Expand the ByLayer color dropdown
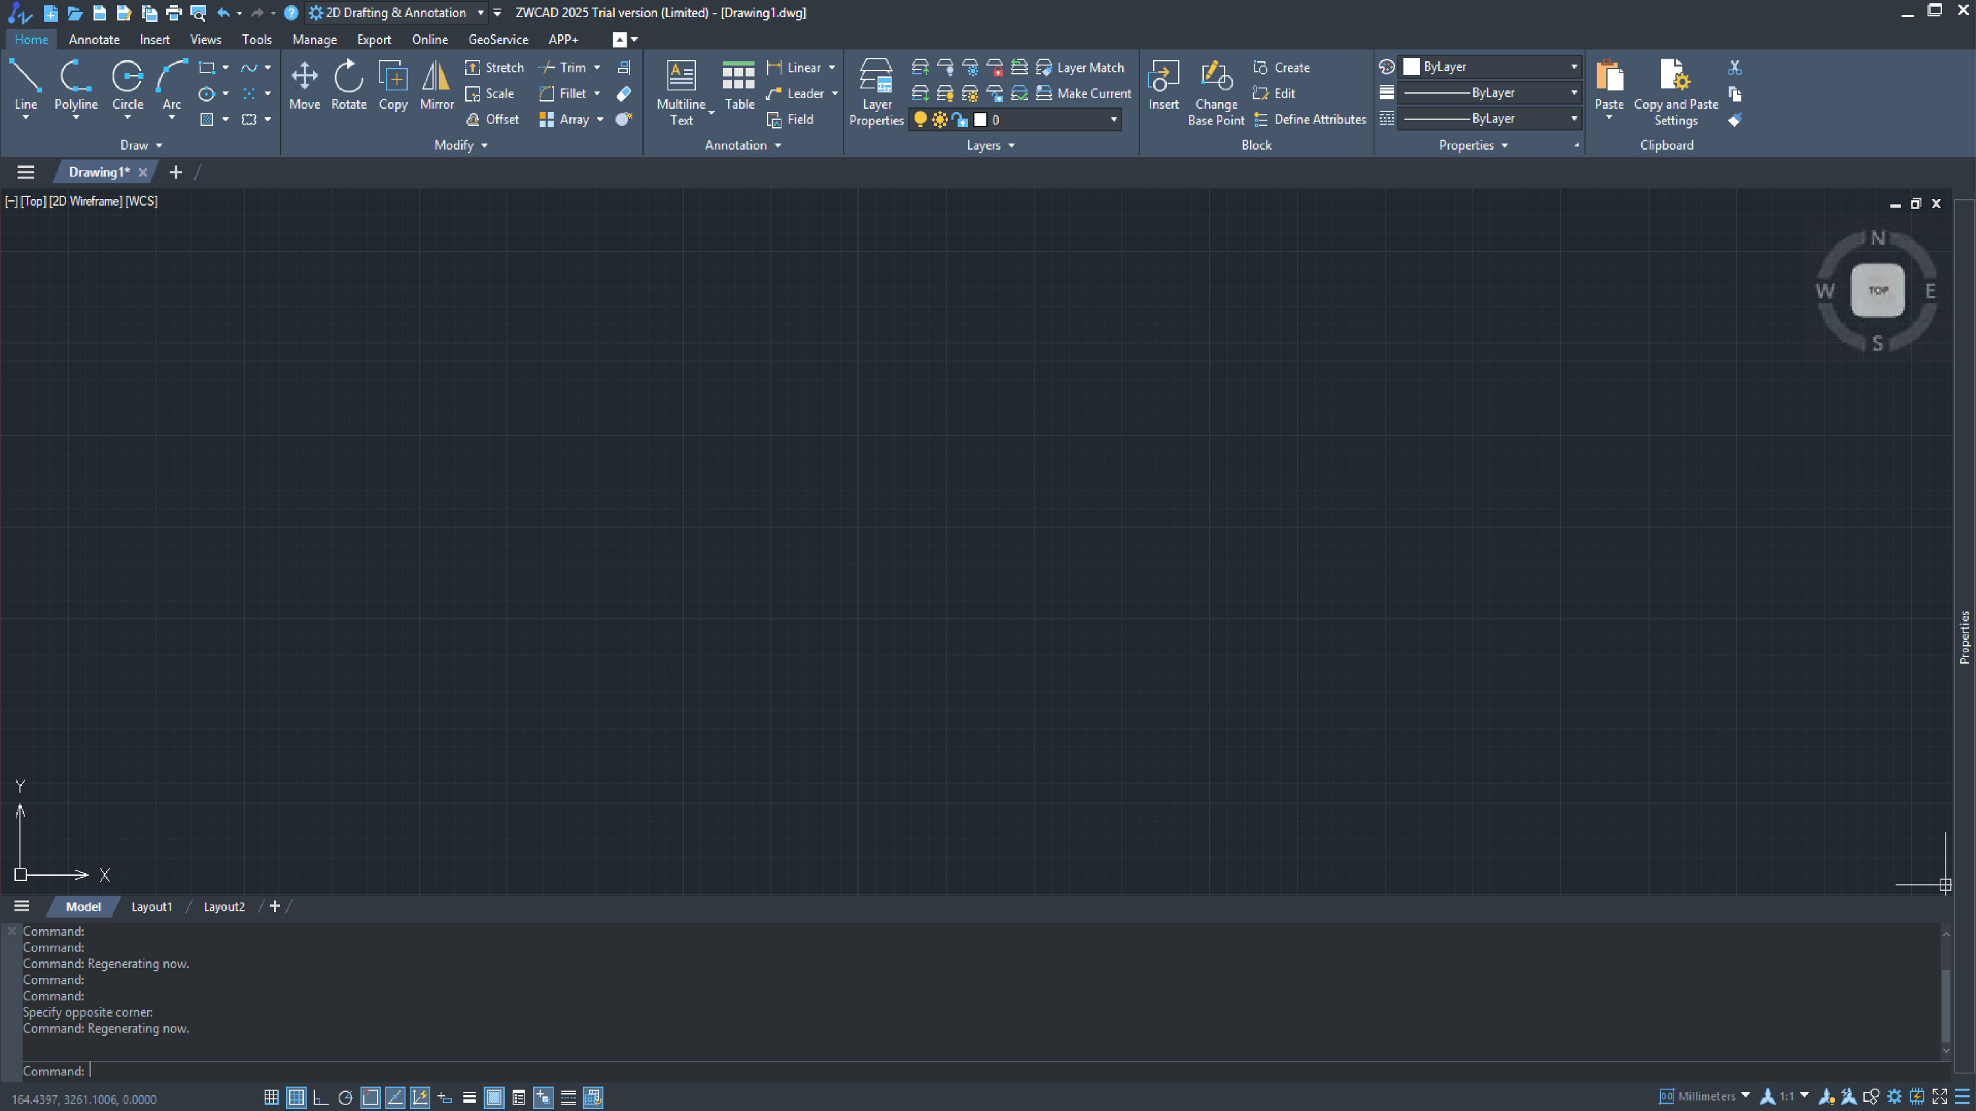Image resolution: width=1976 pixels, height=1111 pixels. click(1574, 67)
